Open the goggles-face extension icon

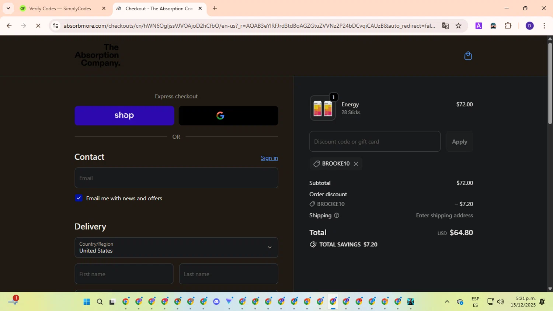(x=493, y=26)
